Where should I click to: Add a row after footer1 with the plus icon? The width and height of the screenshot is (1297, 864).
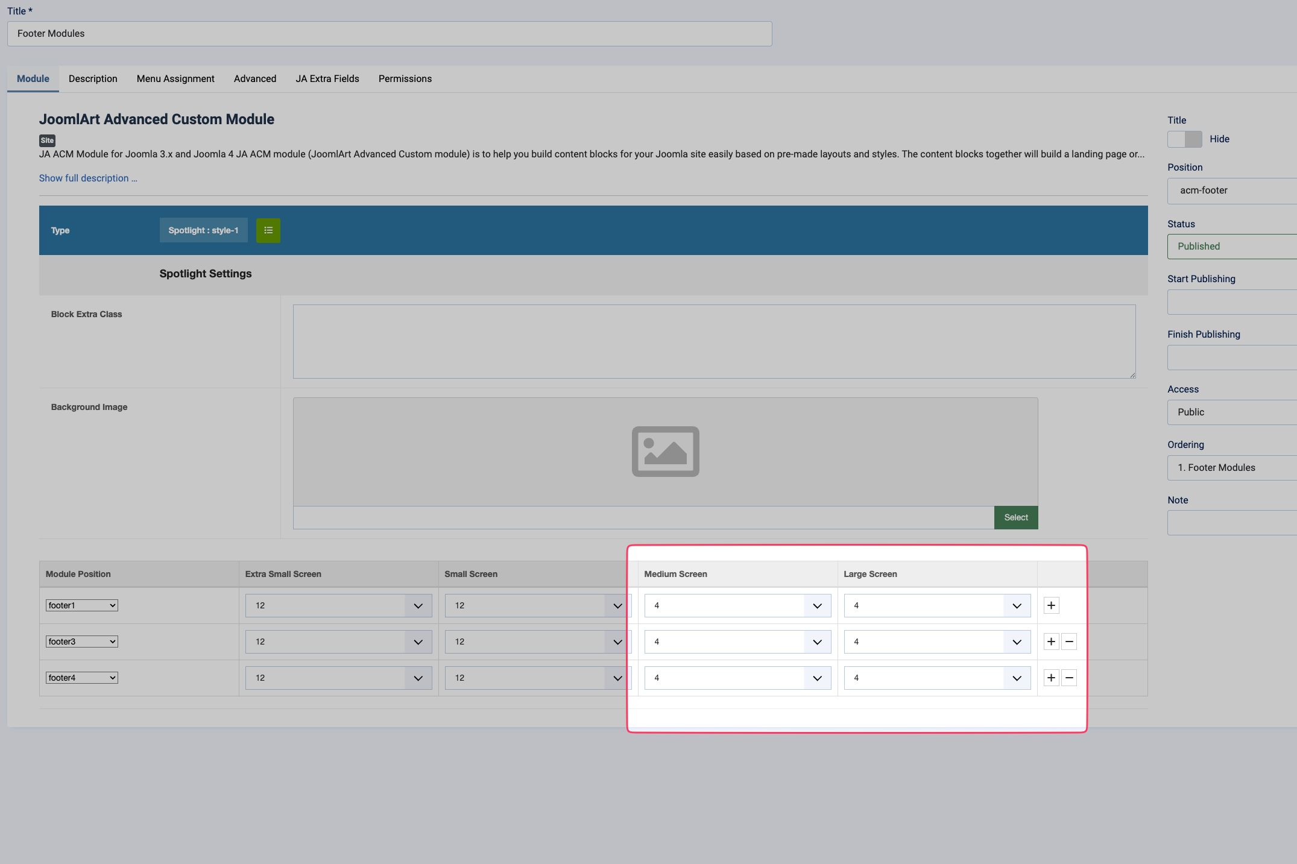(1051, 605)
